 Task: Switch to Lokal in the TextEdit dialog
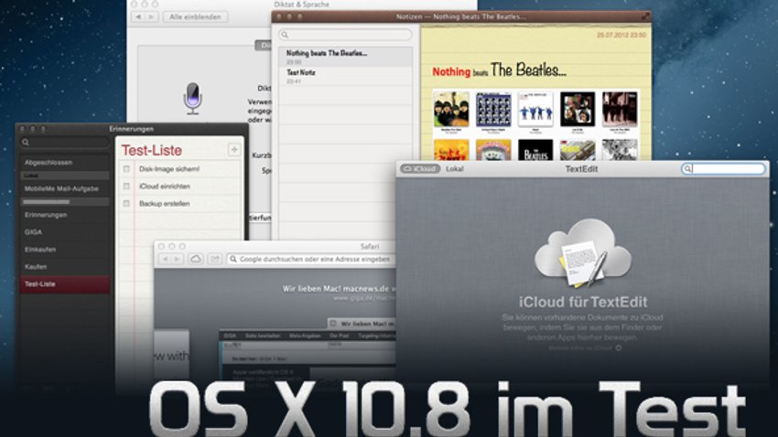pos(455,169)
